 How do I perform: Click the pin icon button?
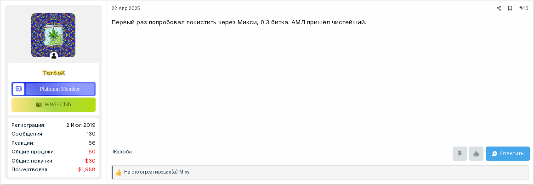coord(460,154)
